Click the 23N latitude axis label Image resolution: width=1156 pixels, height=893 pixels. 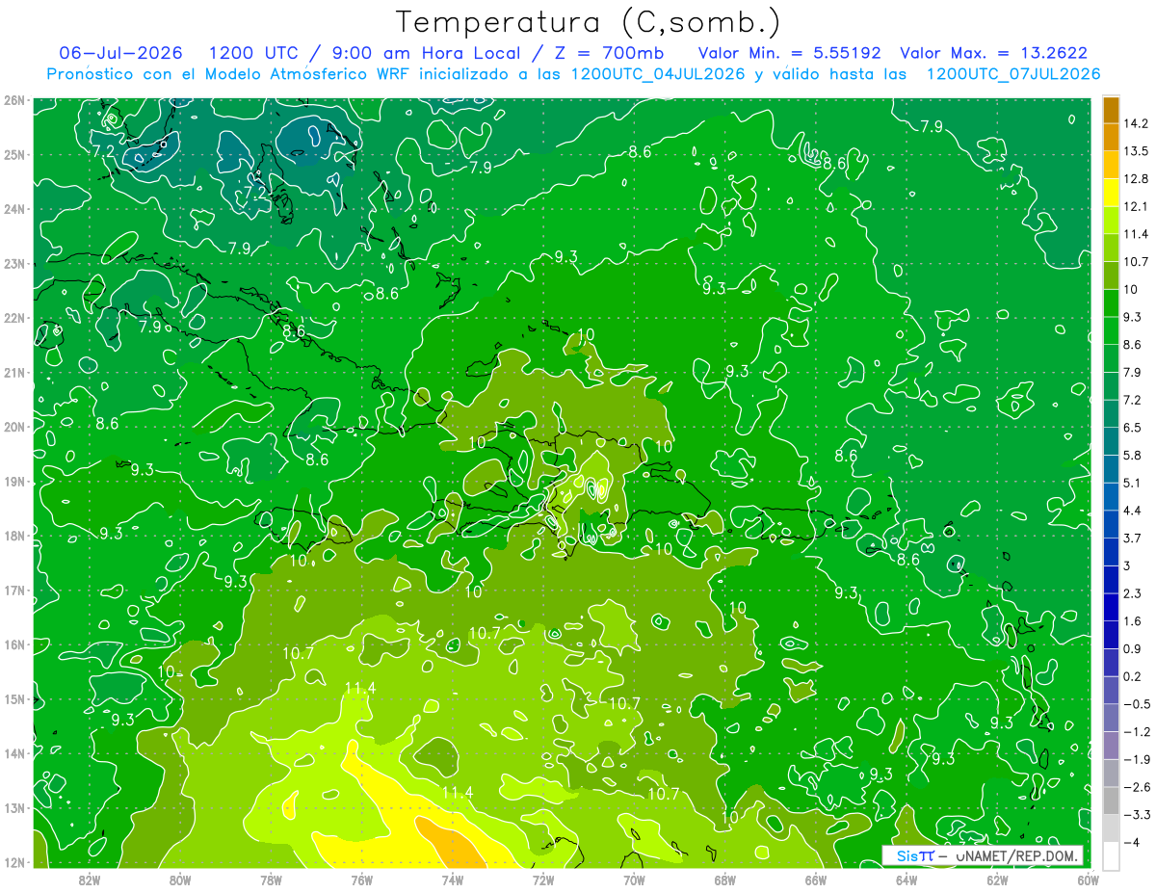pyautogui.click(x=14, y=263)
